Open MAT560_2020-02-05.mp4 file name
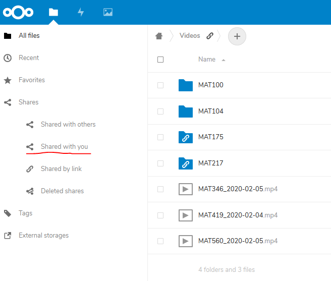 tap(238, 241)
